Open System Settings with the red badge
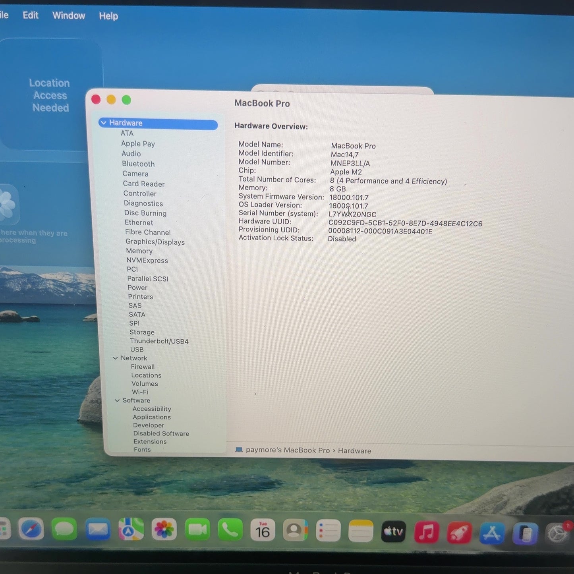Viewport: 574px width, 574px height. point(558,533)
